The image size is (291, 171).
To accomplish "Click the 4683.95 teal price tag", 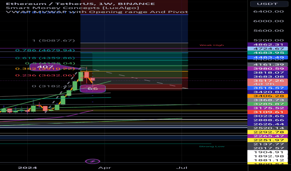I will pos(268,53).
